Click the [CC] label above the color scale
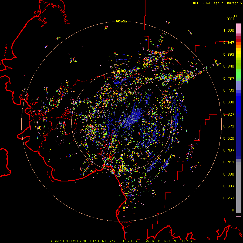243x243 pixels. [230, 19]
